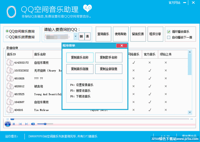Stop playback with the square stop button
The width and height of the screenshot is (200, 142).
tap(14, 124)
